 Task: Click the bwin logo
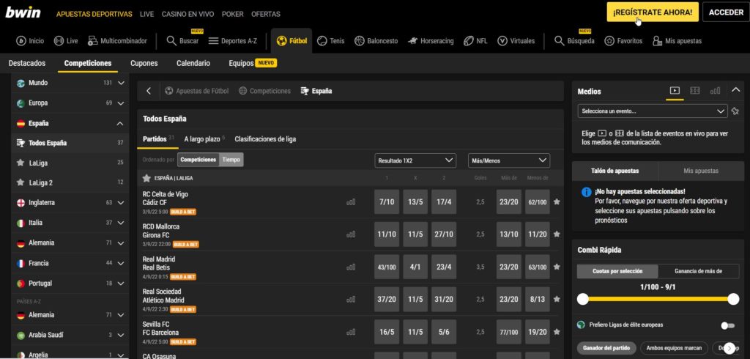click(x=23, y=12)
